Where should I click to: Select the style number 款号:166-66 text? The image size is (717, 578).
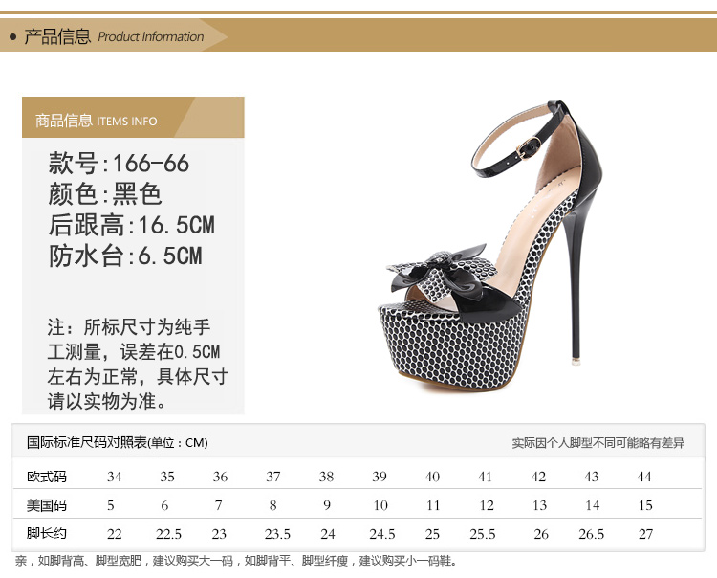coord(119,164)
